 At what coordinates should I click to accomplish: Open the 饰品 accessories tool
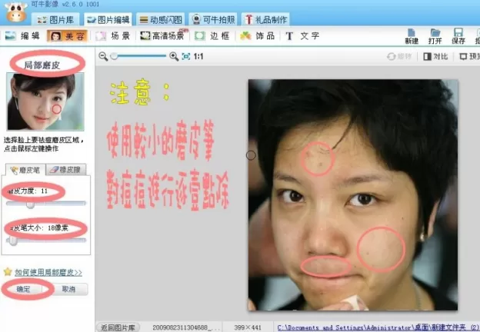tap(258, 36)
